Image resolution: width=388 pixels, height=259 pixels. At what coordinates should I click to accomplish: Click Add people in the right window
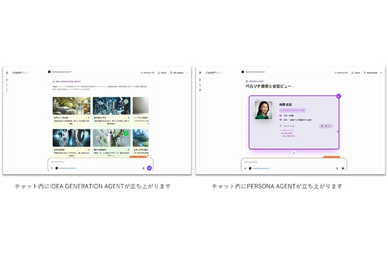(x=371, y=73)
